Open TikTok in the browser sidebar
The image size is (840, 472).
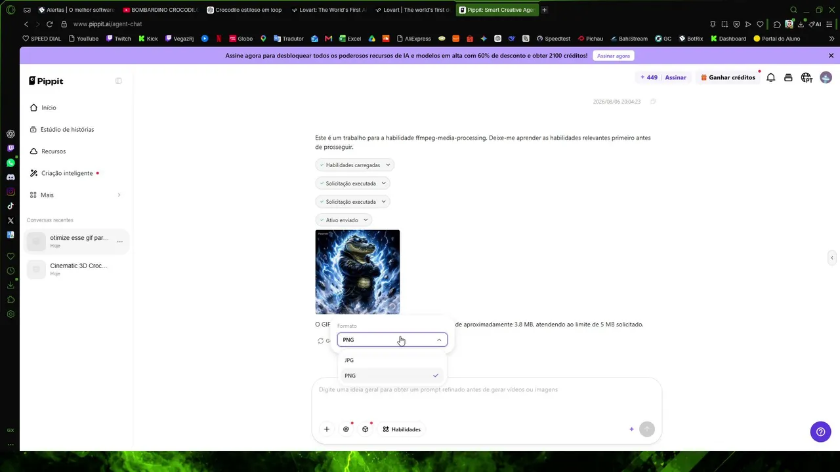tap(10, 206)
